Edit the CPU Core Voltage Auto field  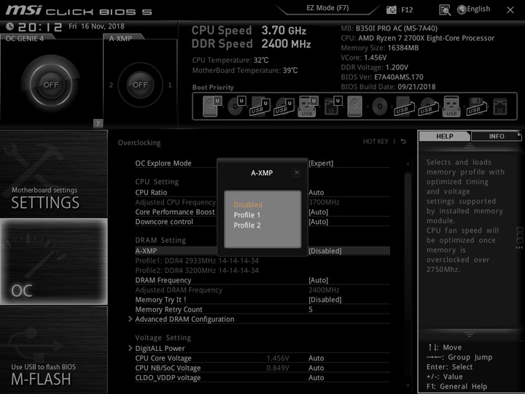pyautogui.click(x=316, y=358)
